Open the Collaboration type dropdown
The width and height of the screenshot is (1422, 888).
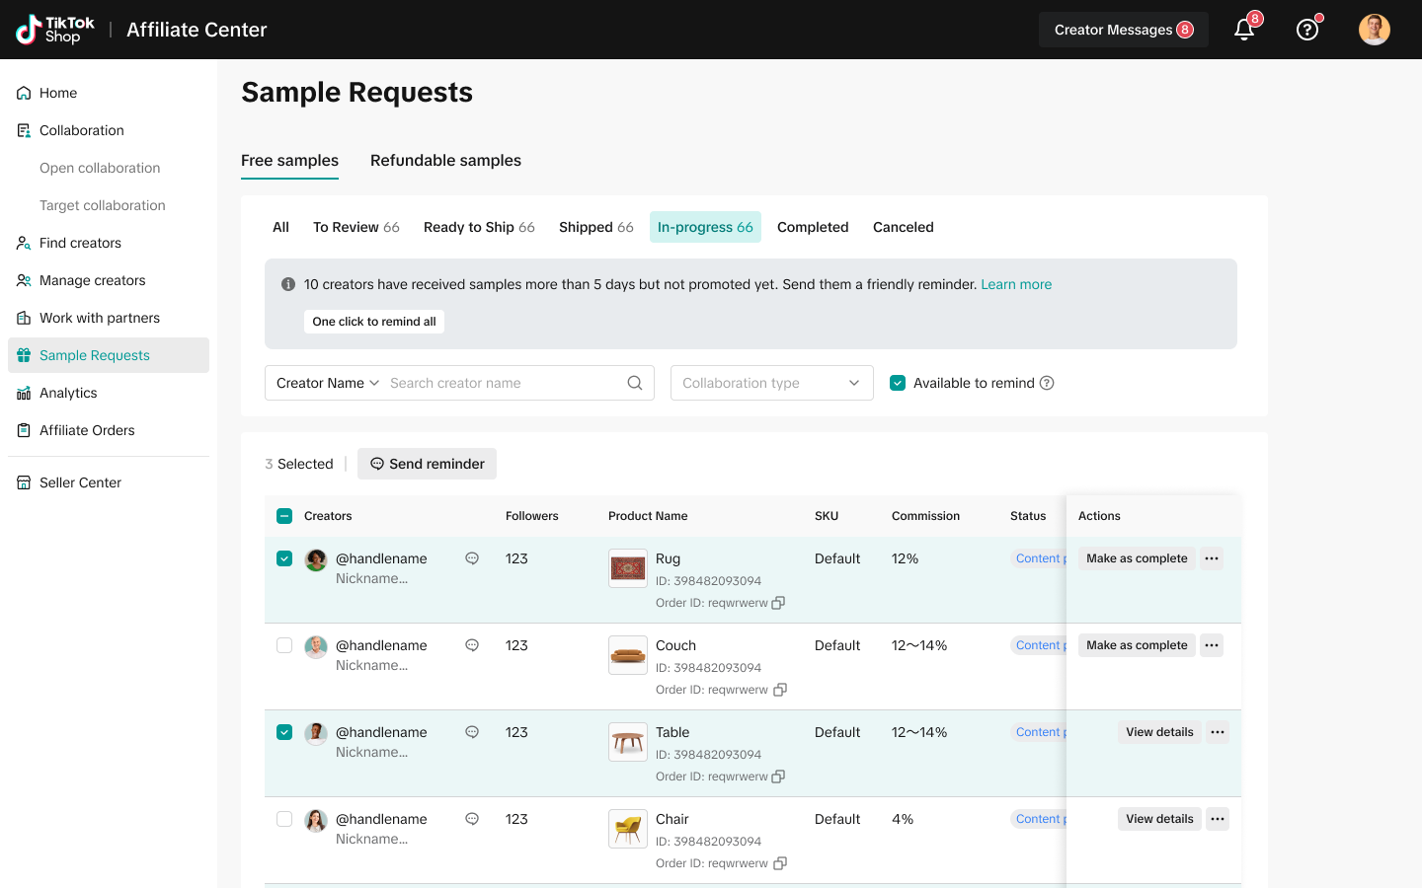pyautogui.click(x=771, y=383)
